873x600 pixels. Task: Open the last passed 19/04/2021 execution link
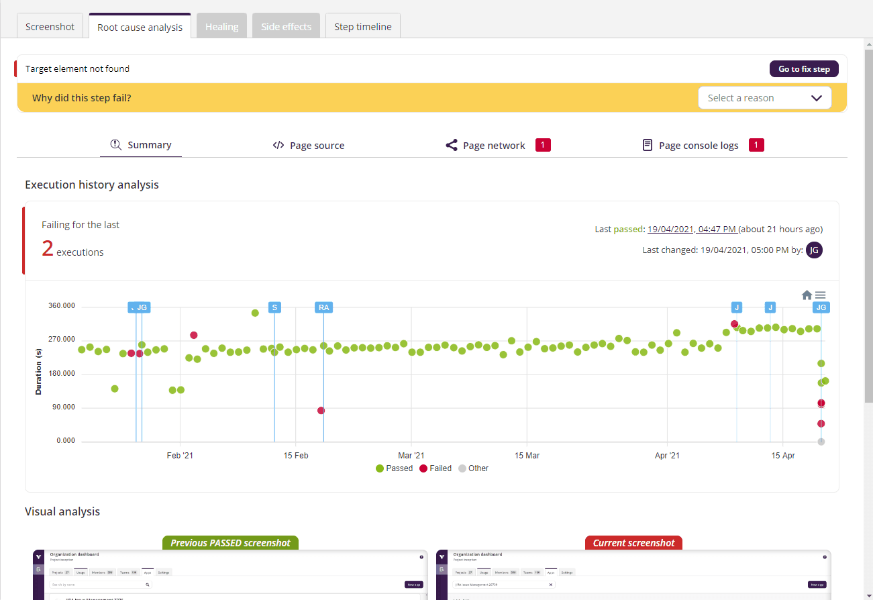[692, 230]
